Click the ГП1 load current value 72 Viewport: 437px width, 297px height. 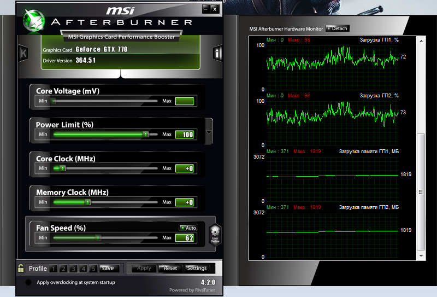403,57
